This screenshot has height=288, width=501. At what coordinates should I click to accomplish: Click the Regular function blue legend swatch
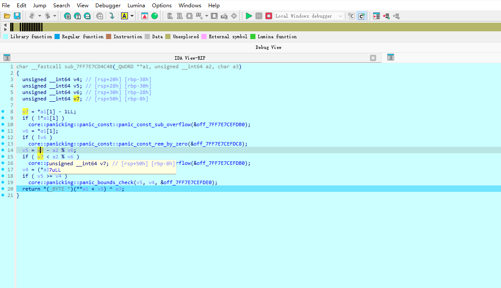[57, 36]
